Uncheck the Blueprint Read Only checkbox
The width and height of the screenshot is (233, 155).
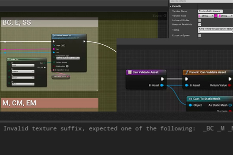click(200, 25)
